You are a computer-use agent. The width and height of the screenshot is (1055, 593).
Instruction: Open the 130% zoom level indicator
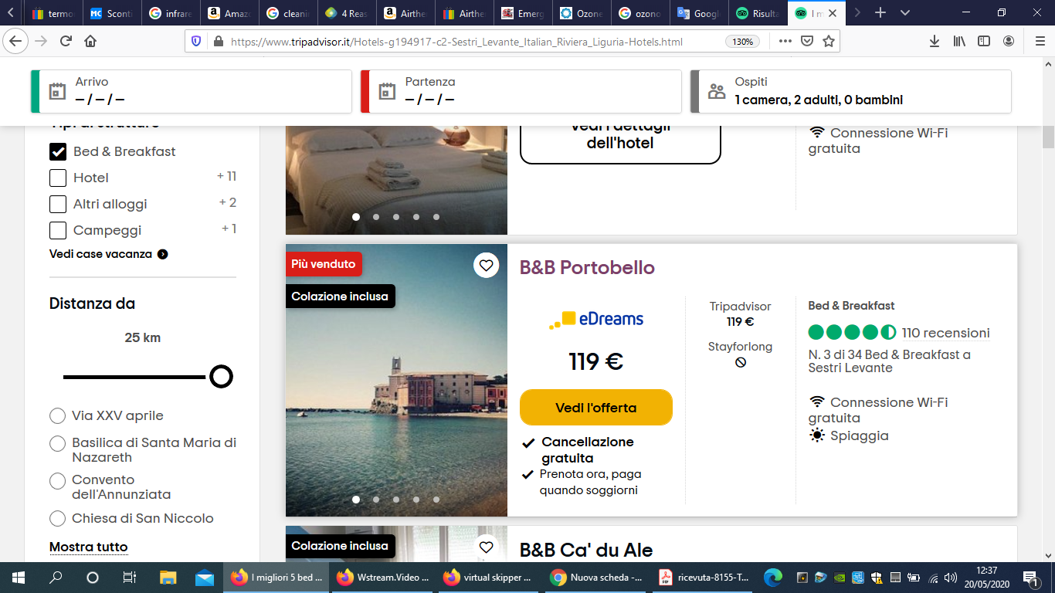(743, 42)
